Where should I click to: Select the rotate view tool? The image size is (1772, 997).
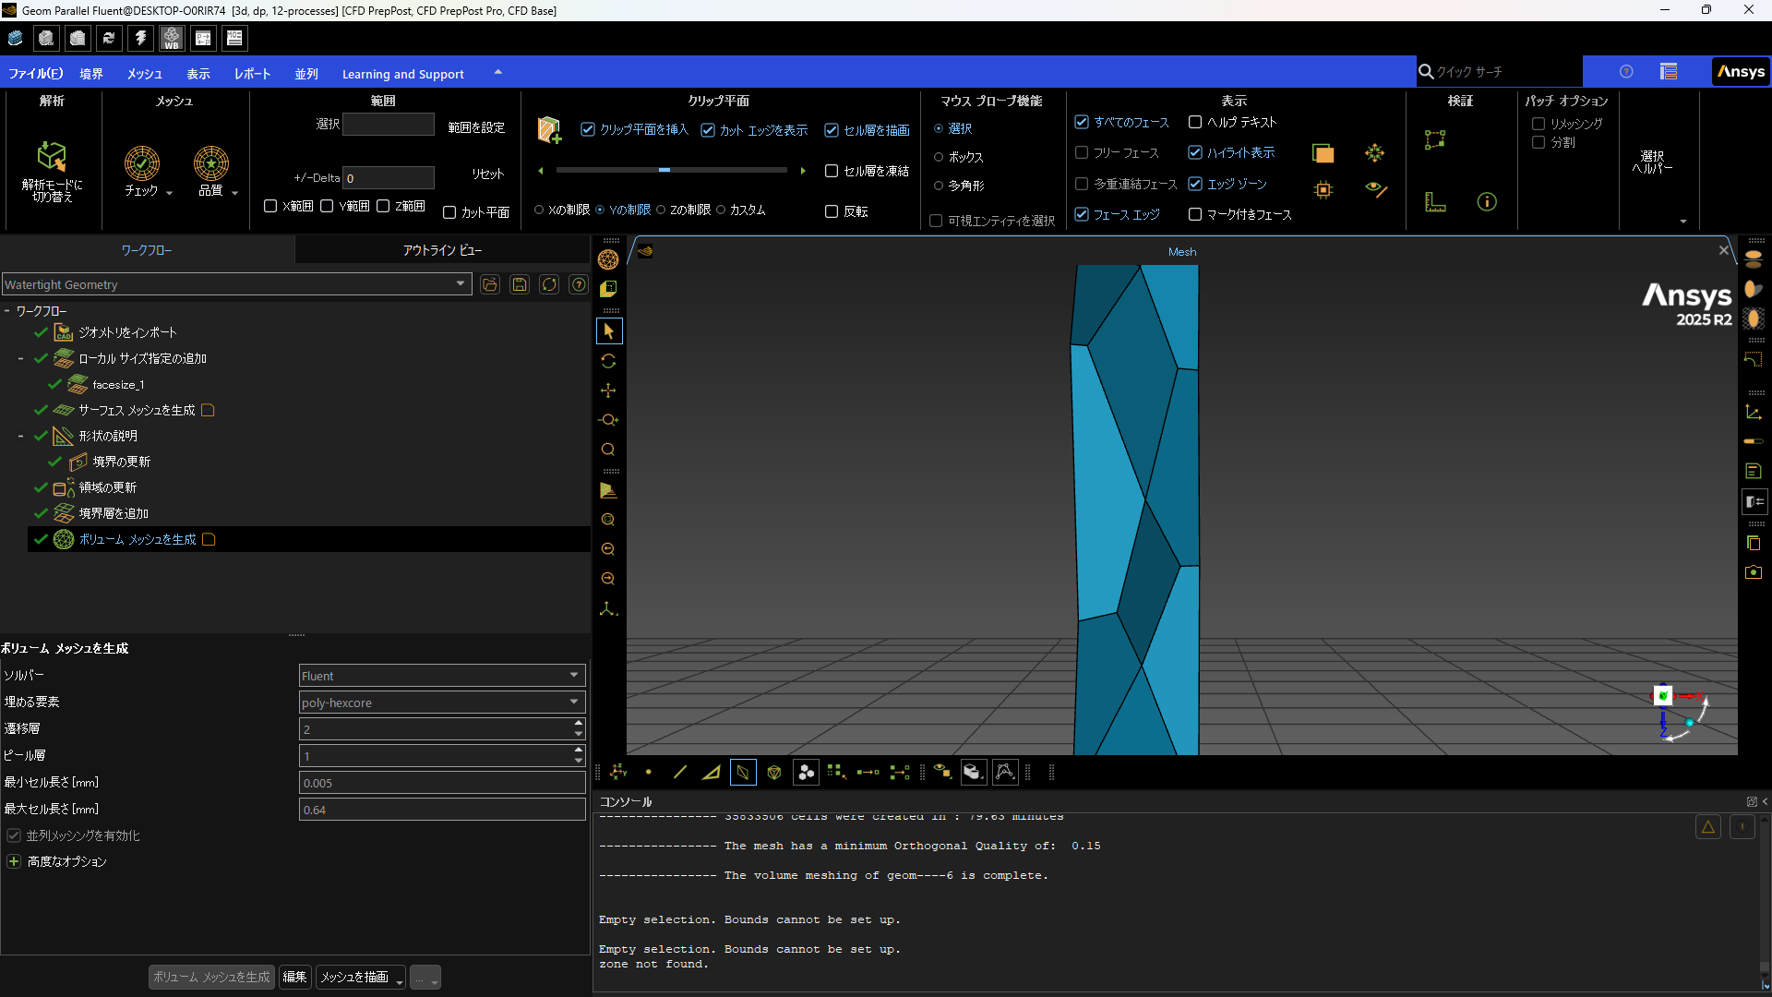608,361
